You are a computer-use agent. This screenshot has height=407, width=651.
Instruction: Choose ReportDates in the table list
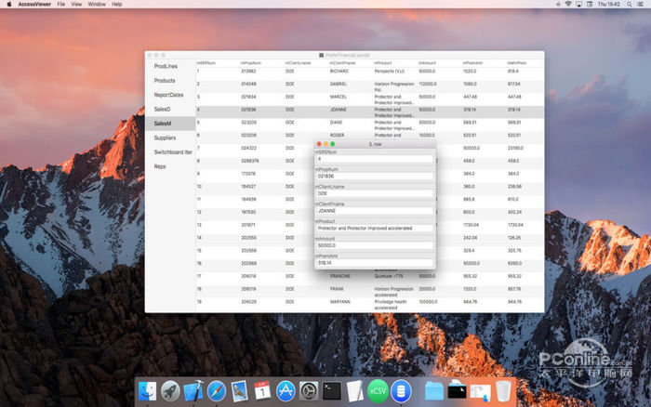169,95
